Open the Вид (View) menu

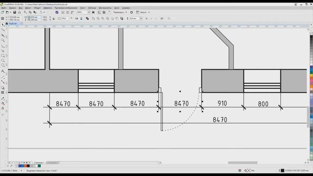[x=21, y=8]
